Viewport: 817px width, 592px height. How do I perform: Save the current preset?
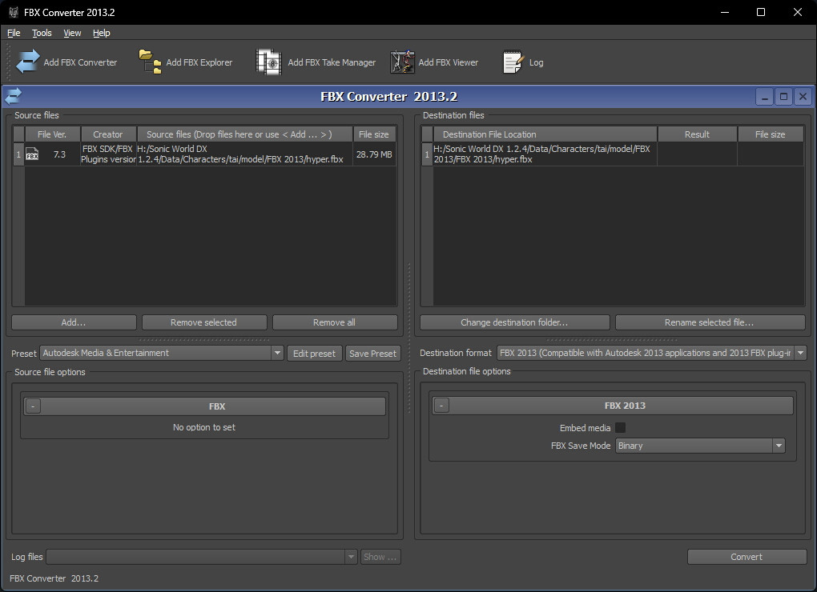(x=373, y=353)
